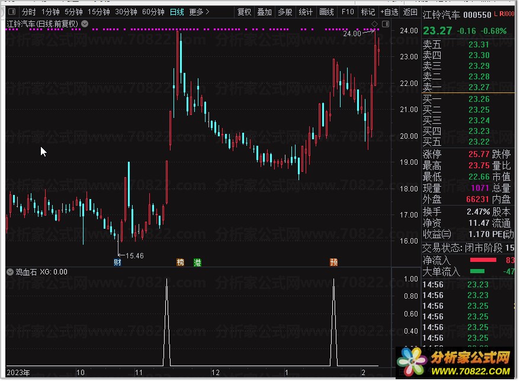The image size is (520, 381).
Task: Open dropdown next to 江铃汽车(日线.前复权) title
Action: pyautogui.click(x=85, y=24)
